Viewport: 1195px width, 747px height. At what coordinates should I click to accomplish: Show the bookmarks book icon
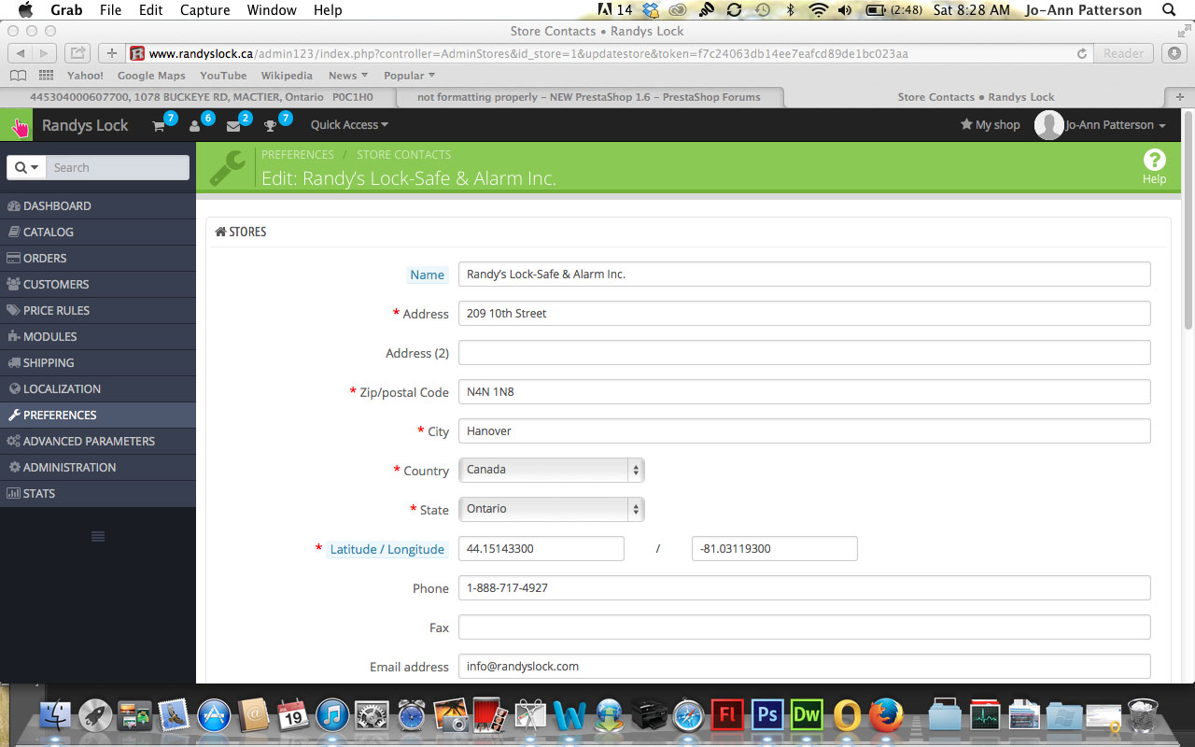[18, 76]
